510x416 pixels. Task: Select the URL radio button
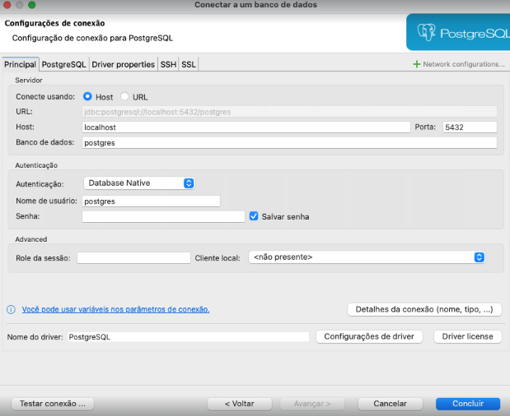coord(124,96)
